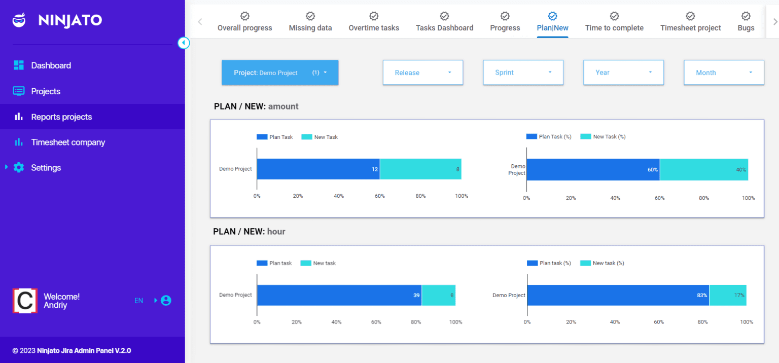Toggle the New Task legend item

tap(320, 136)
